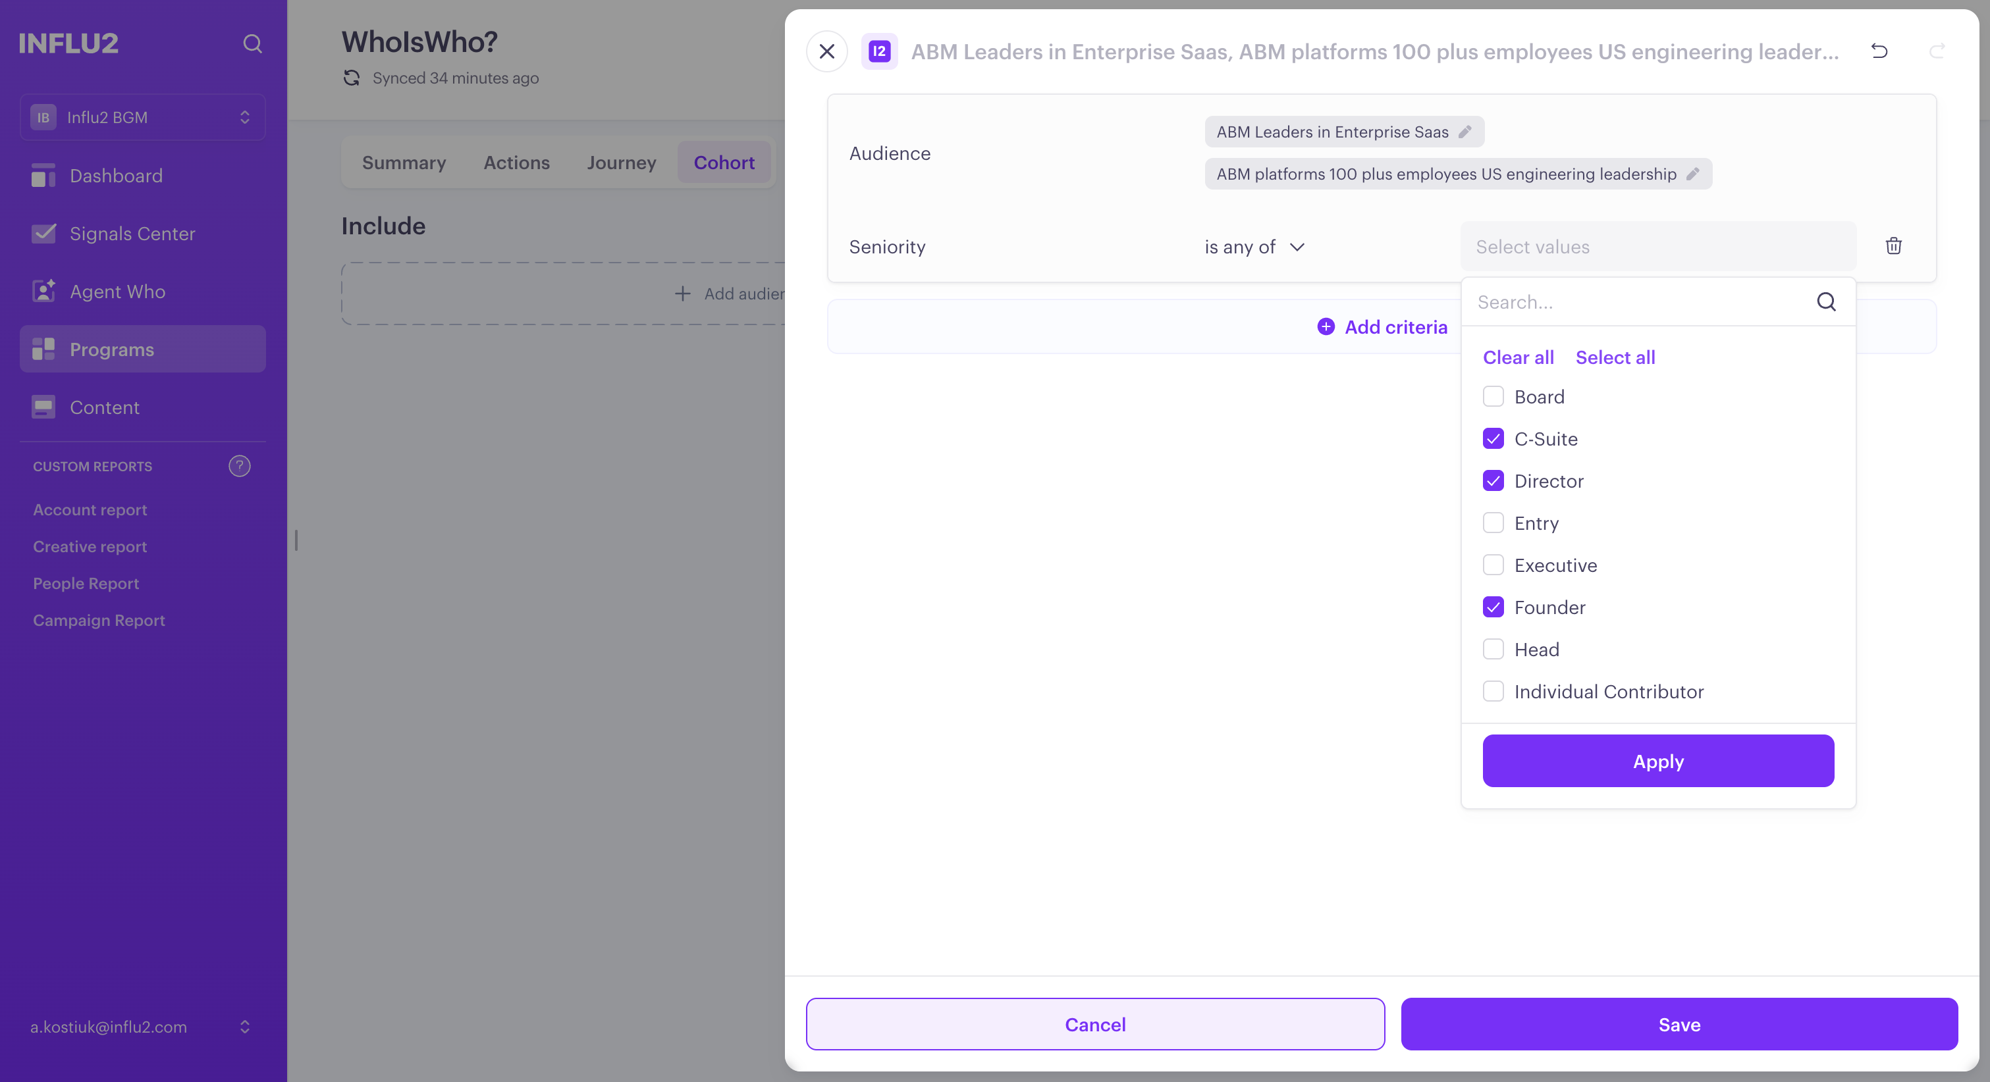Screen dimensions: 1990x1082
Task: Check the Executive seniority option
Action: [x=1493, y=565]
